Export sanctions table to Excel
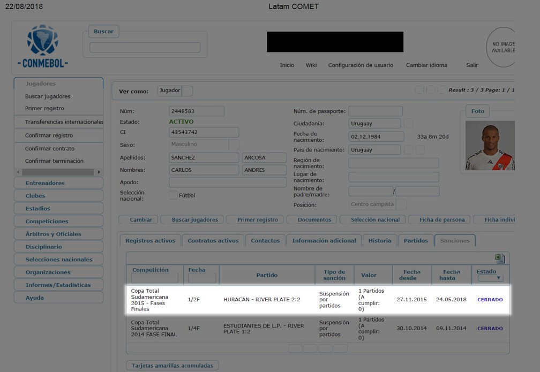This screenshot has width=540, height=372. pos(500,258)
